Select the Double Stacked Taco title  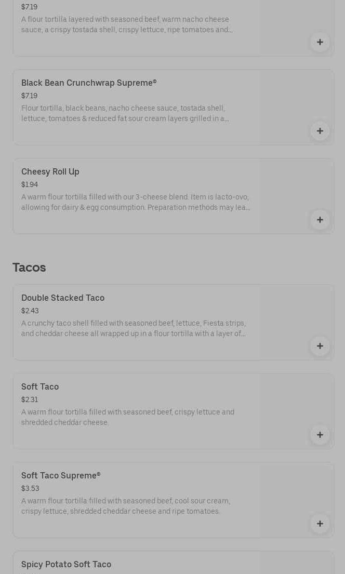[63, 298]
